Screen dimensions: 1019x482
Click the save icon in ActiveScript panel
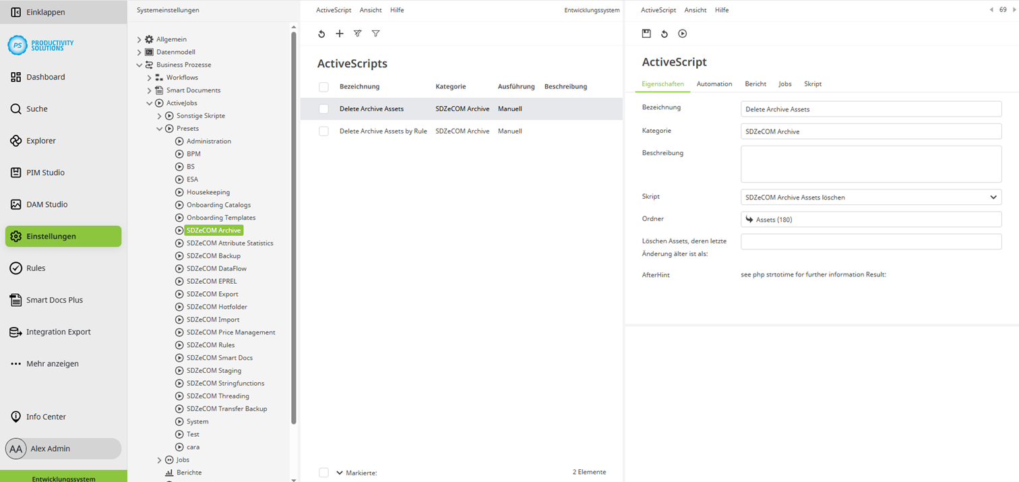646,34
